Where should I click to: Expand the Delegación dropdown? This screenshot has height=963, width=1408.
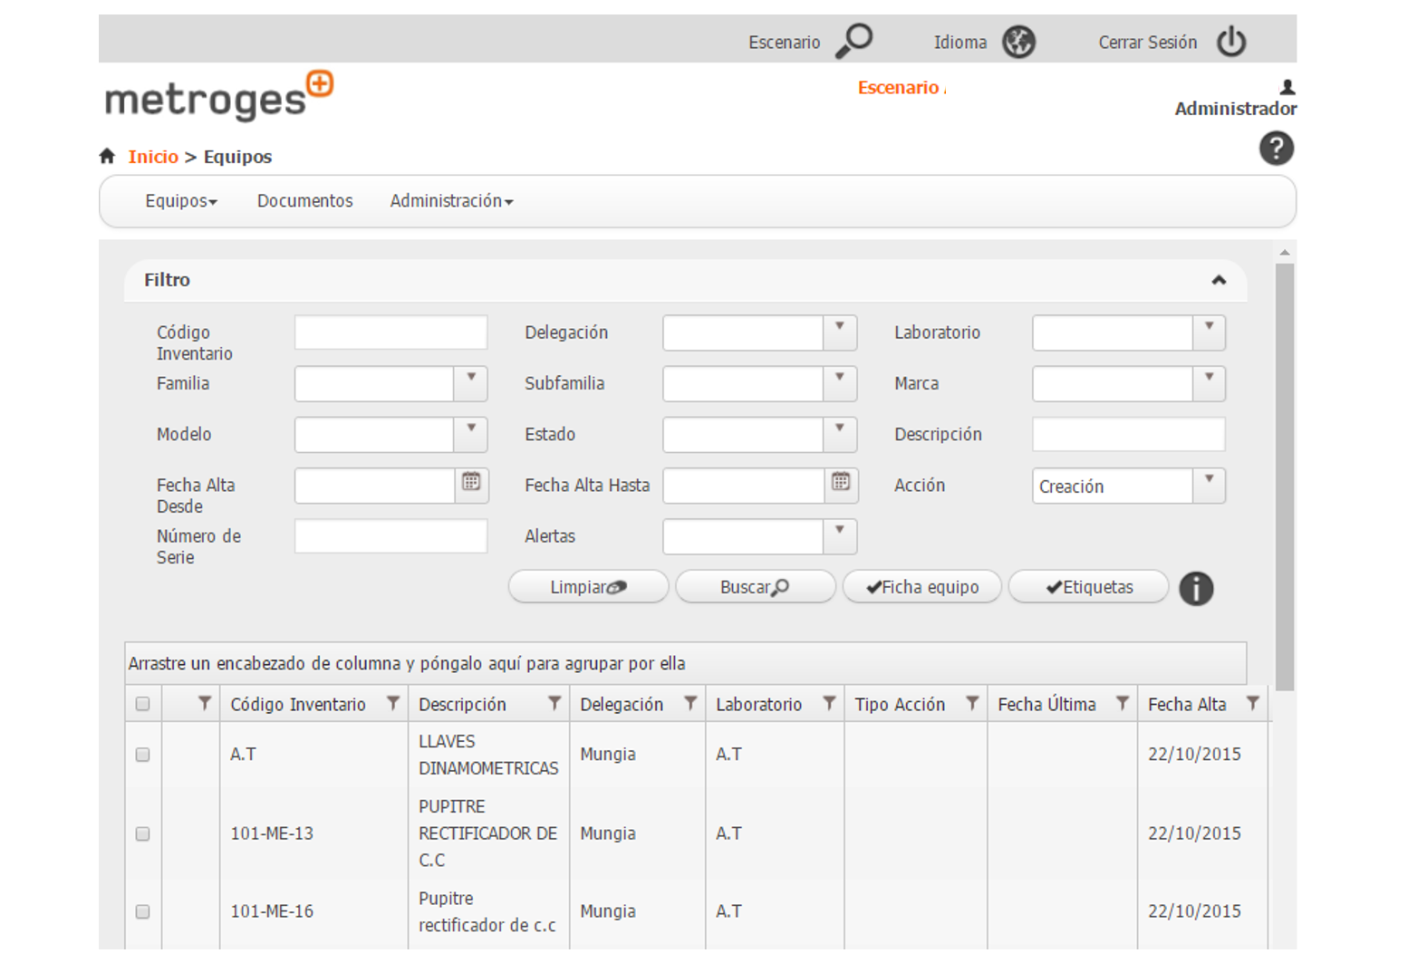[x=840, y=332]
